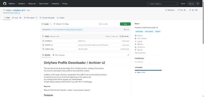Viewport: 204px width, 97px height.
Task: Open the LICENSE.txt file
Action: pyautogui.click(x=48, y=41)
